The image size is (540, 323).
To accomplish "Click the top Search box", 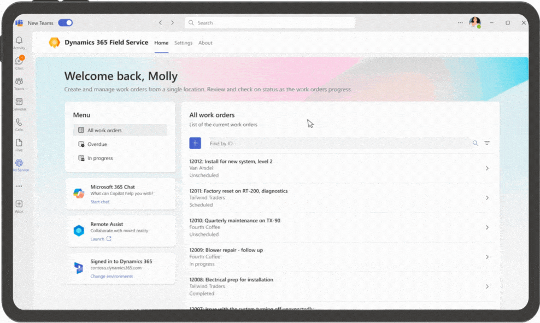I will click(x=269, y=23).
